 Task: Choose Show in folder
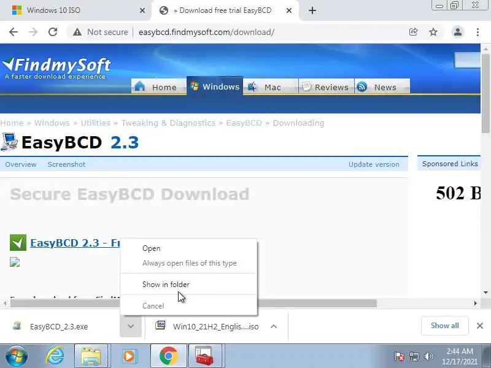188,285
